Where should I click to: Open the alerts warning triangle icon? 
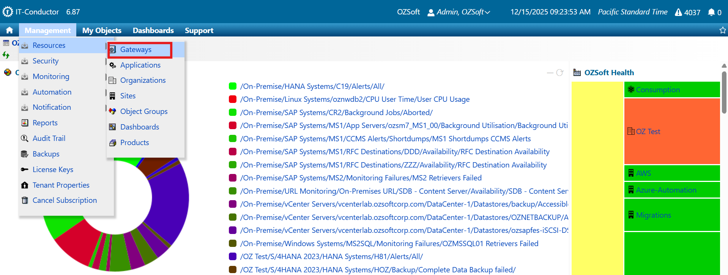click(678, 12)
